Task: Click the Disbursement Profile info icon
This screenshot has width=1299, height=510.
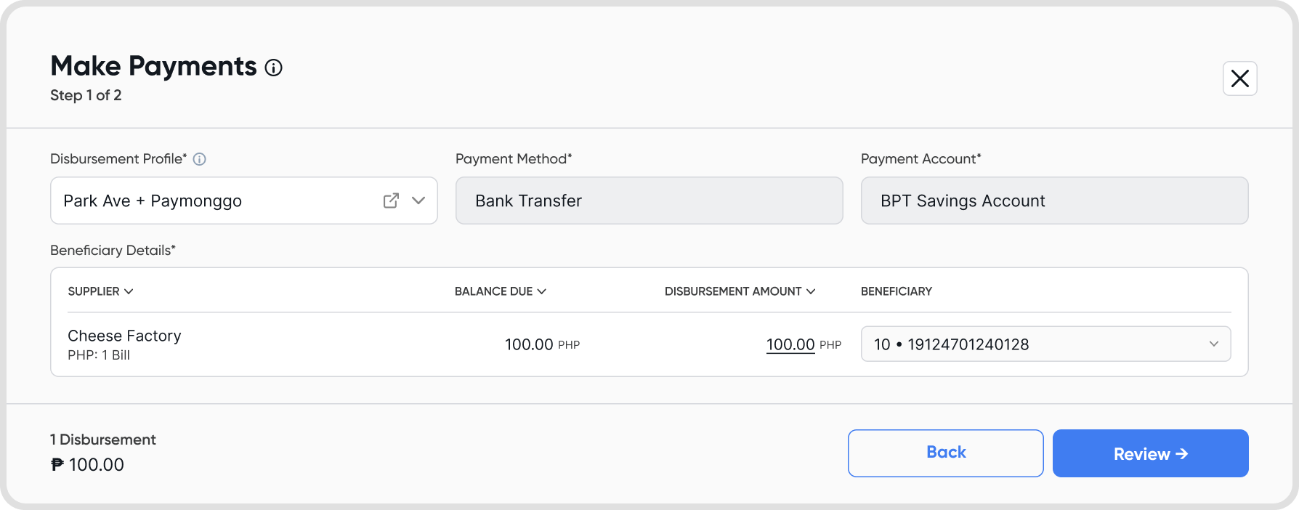Action: 199,159
